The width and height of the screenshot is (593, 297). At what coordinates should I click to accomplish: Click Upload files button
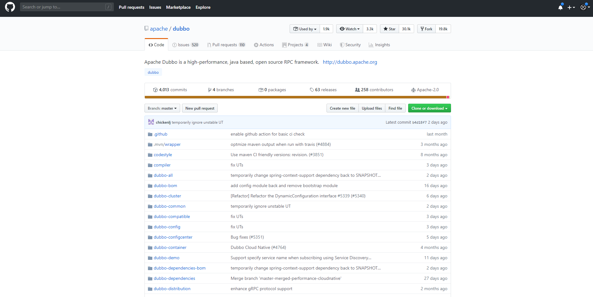pos(372,108)
